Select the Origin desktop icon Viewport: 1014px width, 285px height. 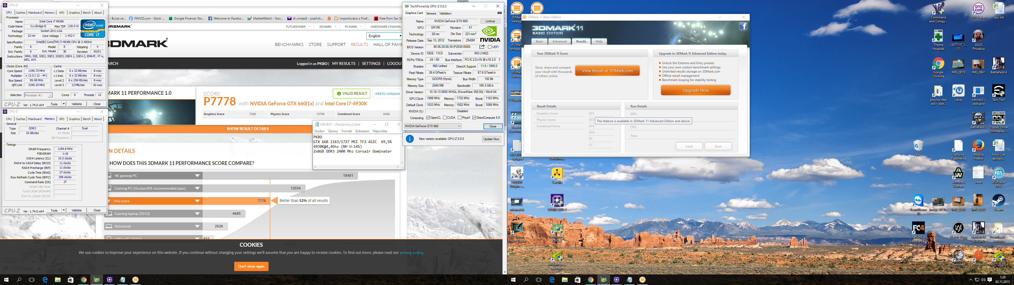tap(978, 258)
